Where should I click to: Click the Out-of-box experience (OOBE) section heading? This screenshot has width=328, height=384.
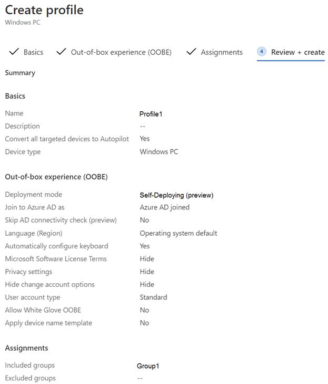pos(56,177)
